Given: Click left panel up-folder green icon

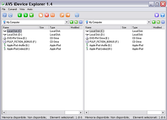Looking at the screenshot, I should [71, 22].
